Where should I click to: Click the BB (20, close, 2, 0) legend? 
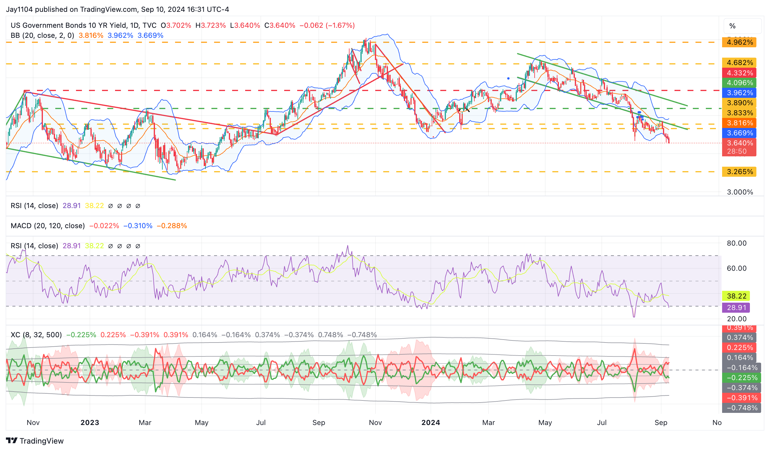tap(42, 35)
